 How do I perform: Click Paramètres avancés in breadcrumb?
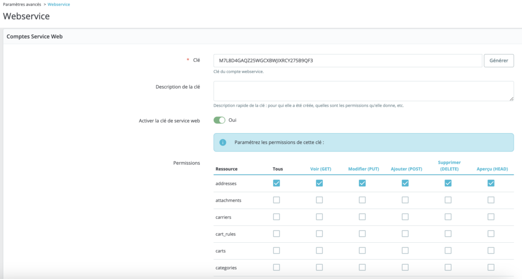tap(22, 4)
